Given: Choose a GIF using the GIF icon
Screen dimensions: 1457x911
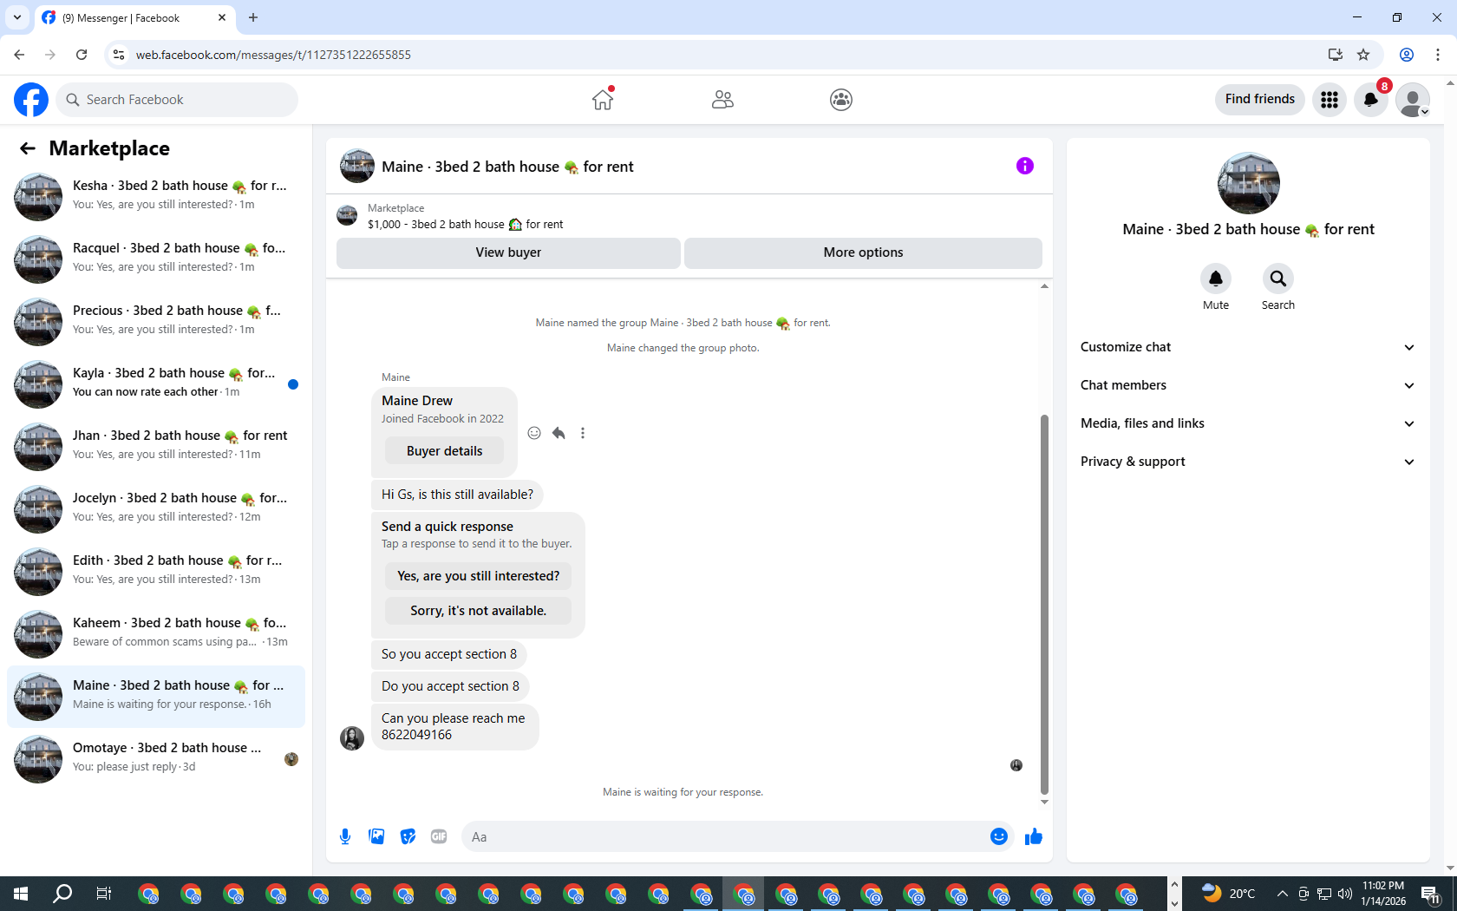Looking at the screenshot, I should pos(439,836).
